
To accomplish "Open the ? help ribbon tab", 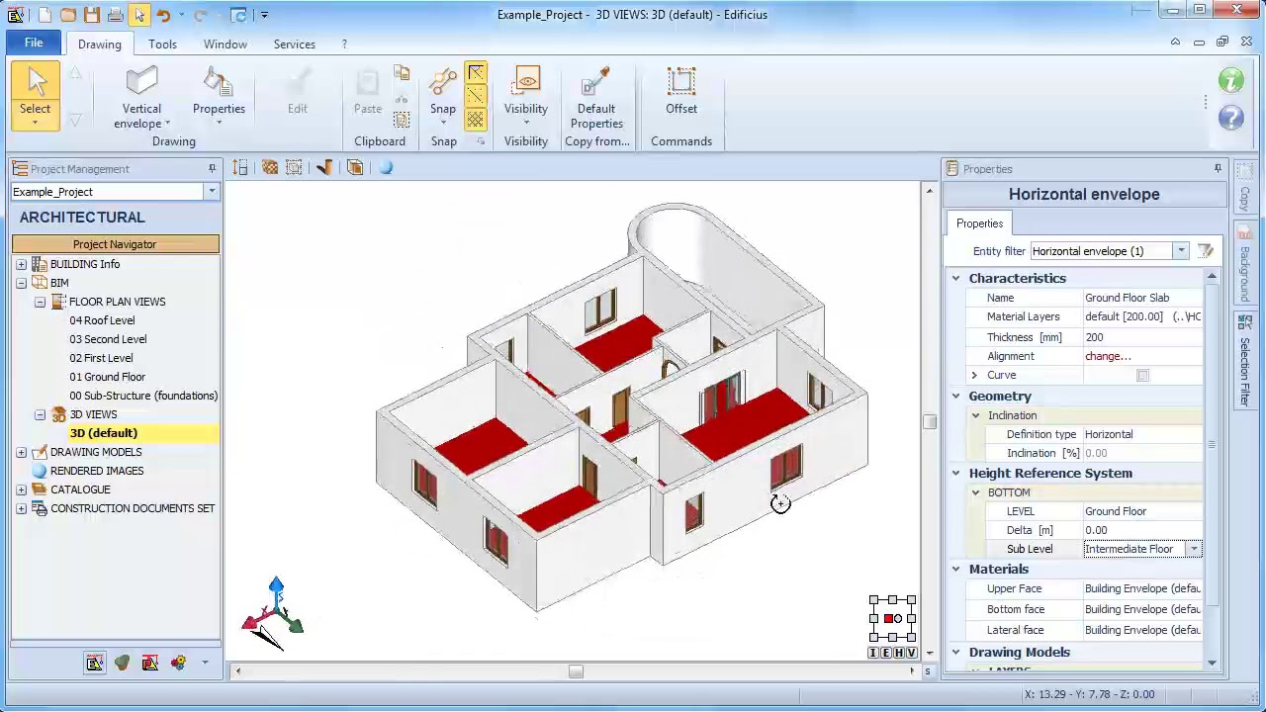I will point(344,44).
